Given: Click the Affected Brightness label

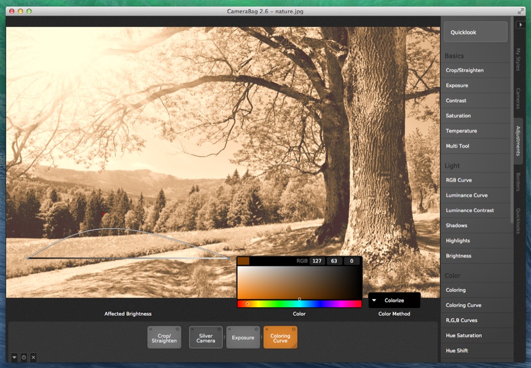Looking at the screenshot, I should [x=128, y=314].
